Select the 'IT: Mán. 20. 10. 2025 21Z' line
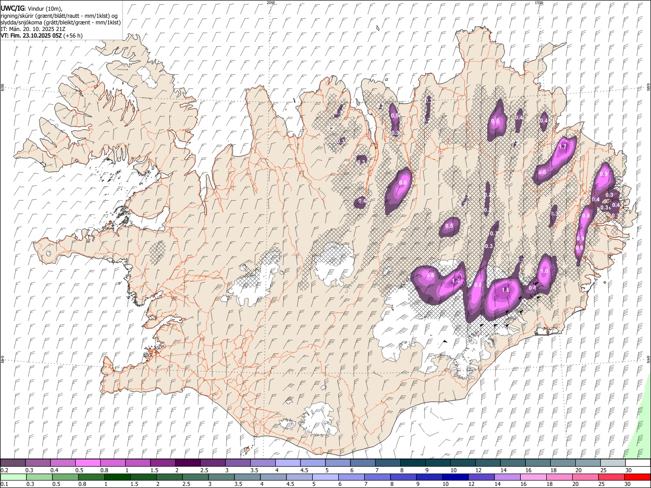 [x=33, y=29]
